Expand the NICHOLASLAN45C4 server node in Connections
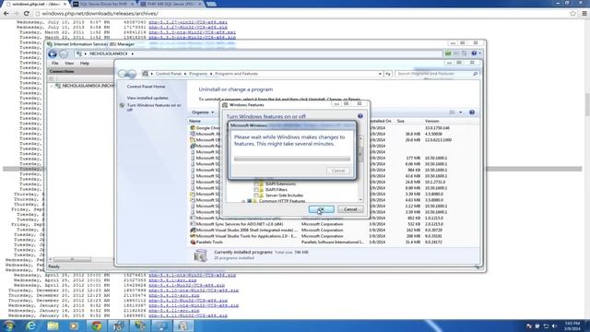Viewport: 590px width, 332px height. pyautogui.click(x=52, y=86)
